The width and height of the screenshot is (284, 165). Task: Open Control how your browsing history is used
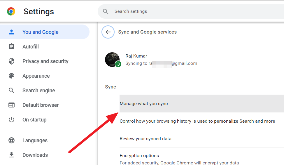[x=201, y=121]
